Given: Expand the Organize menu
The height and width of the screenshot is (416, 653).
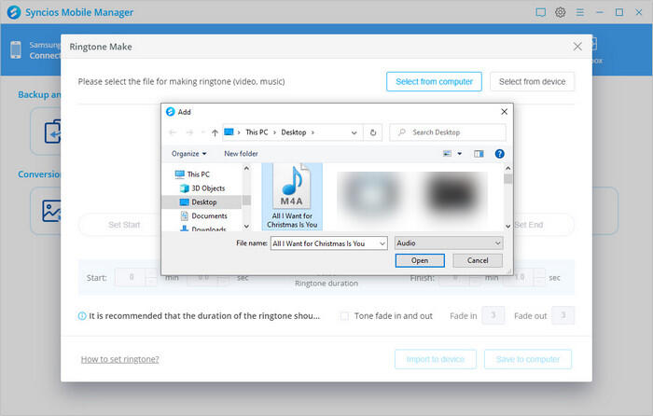Looking at the screenshot, I should [x=189, y=153].
